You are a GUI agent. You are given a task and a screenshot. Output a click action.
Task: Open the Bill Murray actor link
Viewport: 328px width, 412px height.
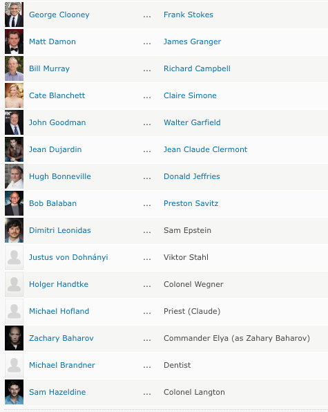pyautogui.click(x=49, y=68)
